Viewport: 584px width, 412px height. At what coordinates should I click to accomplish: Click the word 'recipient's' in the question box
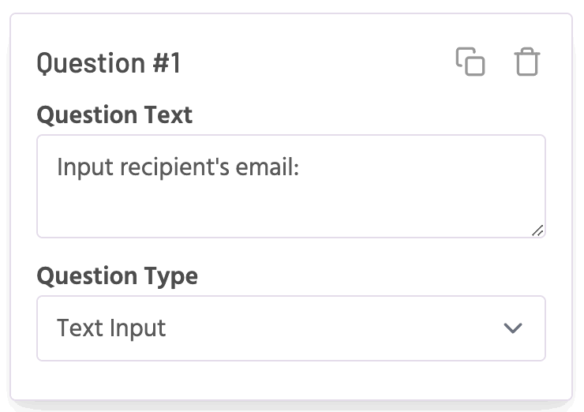coord(164,167)
